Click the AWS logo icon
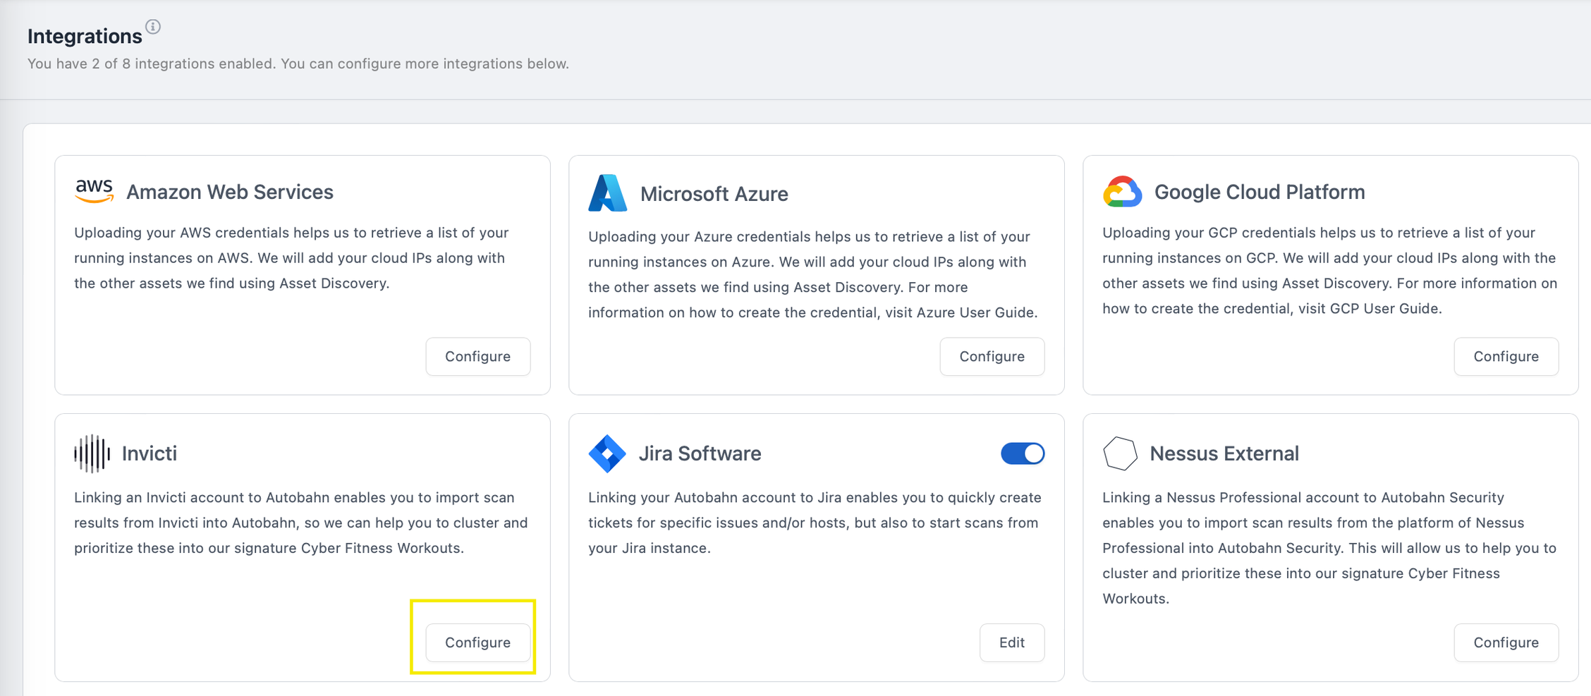 pos(95,191)
